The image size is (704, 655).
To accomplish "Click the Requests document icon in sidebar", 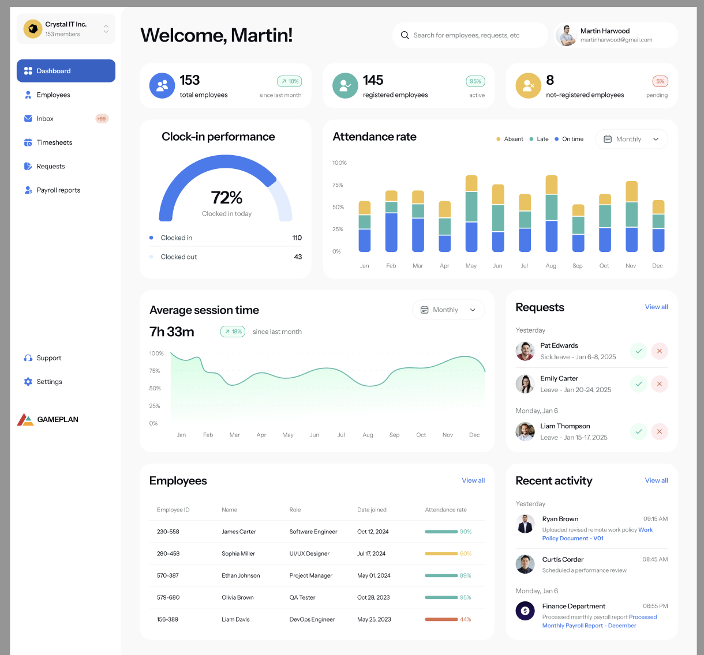I will click(x=28, y=166).
